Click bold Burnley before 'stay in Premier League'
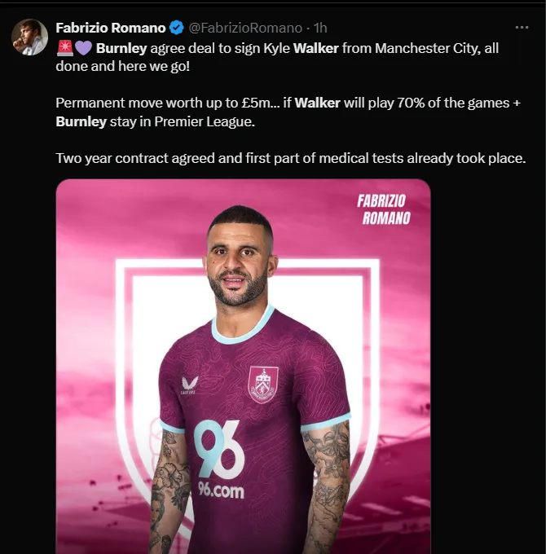The image size is (546, 554). [81, 121]
